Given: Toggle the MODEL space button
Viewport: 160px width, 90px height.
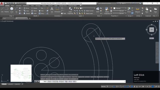Looking at the screenshot, I should pos(103,86).
